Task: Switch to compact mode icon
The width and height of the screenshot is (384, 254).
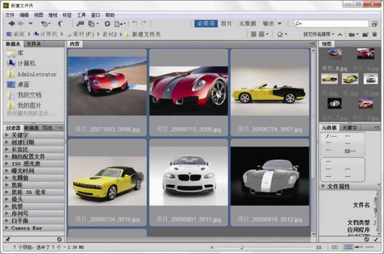Action: (x=375, y=24)
